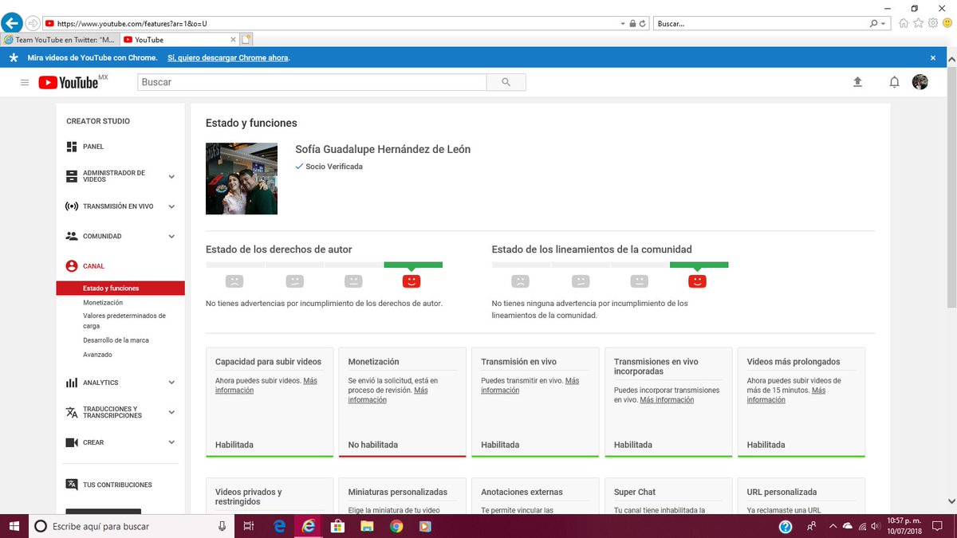The width and height of the screenshot is (957, 538).
Task: Click the Administrador de Videos icon
Action: pyautogui.click(x=72, y=176)
